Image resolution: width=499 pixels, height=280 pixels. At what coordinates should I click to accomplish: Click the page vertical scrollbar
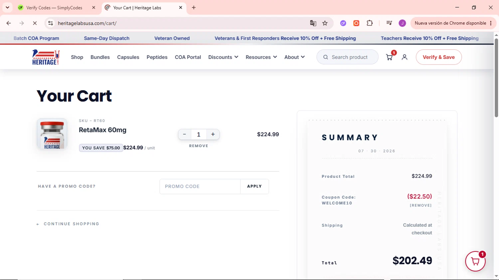pyautogui.click(x=496, y=77)
